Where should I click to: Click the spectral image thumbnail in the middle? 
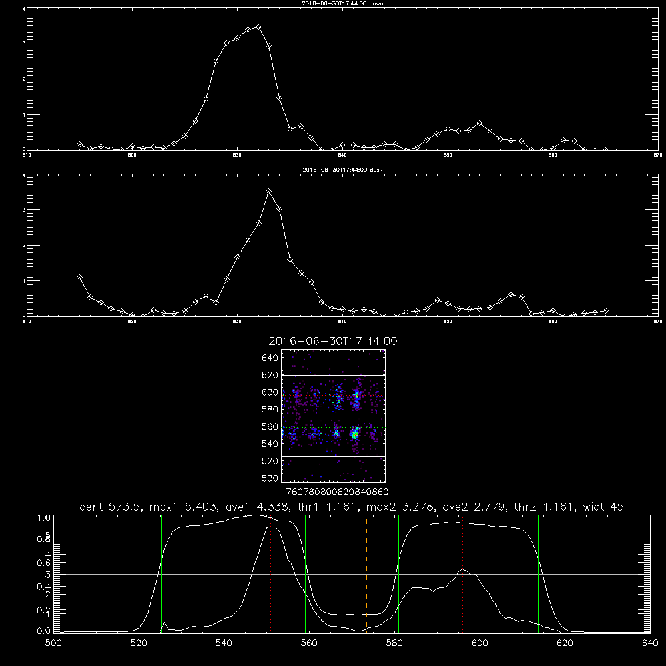click(x=334, y=416)
